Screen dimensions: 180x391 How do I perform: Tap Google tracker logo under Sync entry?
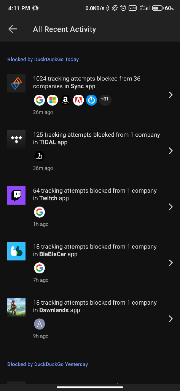click(x=39, y=100)
